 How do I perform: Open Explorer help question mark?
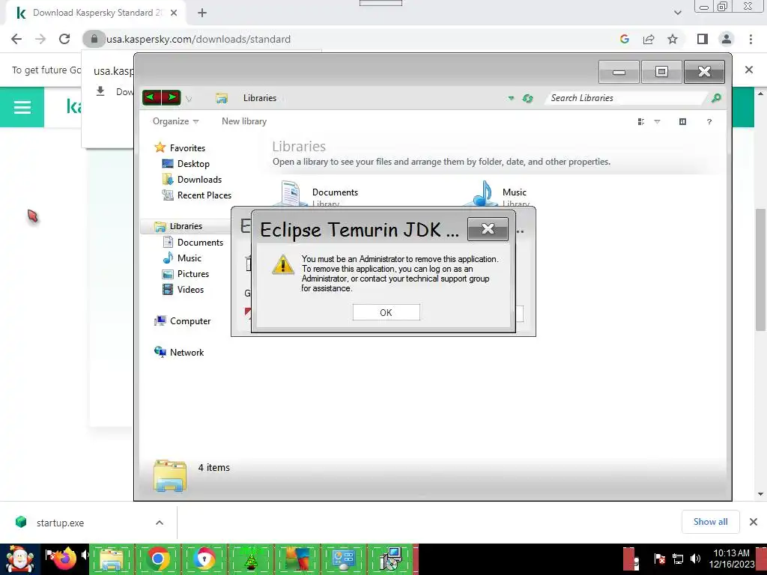(x=709, y=122)
